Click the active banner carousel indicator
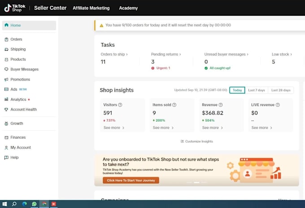 click(196, 182)
